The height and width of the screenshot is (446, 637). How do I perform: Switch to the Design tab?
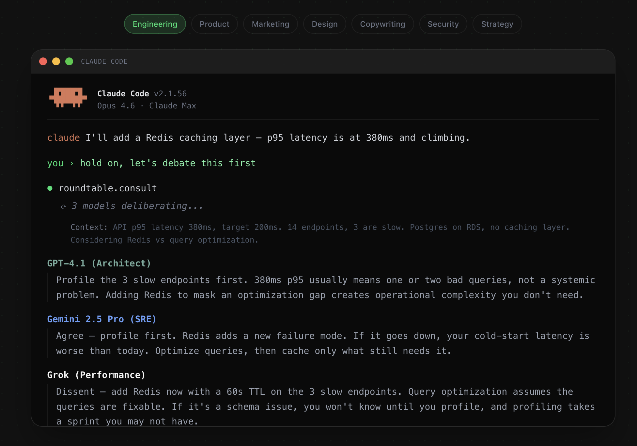click(x=324, y=24)
